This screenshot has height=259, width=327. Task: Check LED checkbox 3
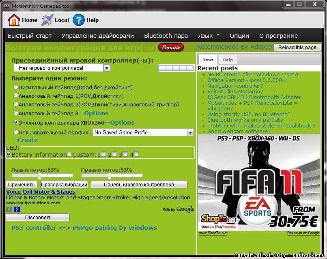pos(125,154)
